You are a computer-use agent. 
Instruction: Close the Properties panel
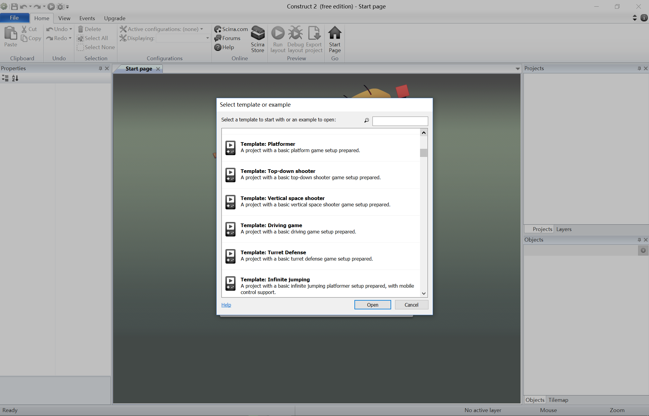point(107,68)
